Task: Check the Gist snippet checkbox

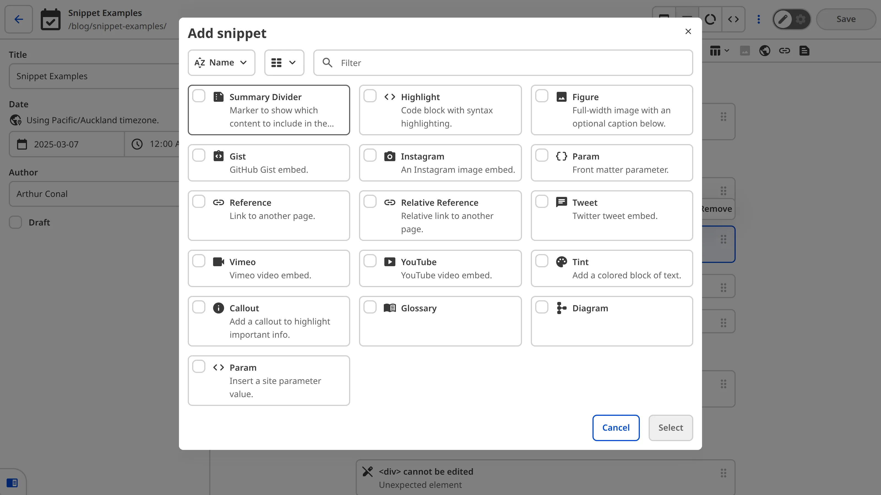Action: click(199, 155)
